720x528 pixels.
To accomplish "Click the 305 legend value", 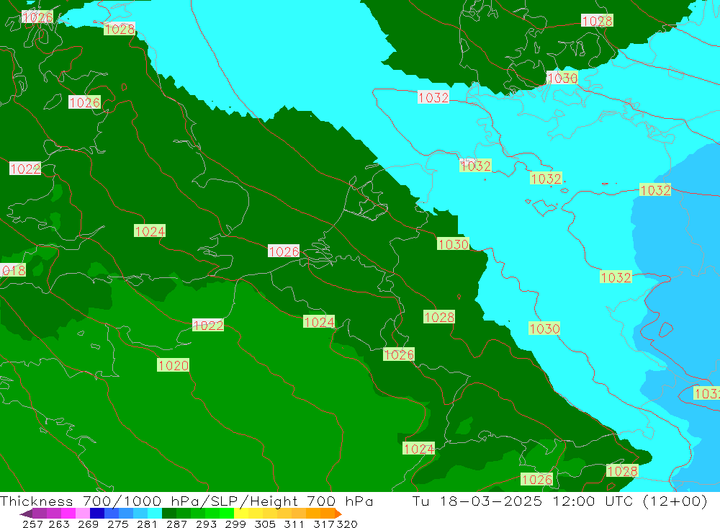I will [265, 524].
